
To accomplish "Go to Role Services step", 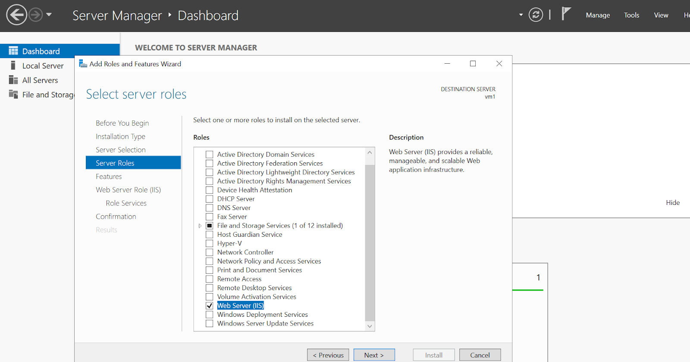I will pyautogui.click(x=126, y=203).
